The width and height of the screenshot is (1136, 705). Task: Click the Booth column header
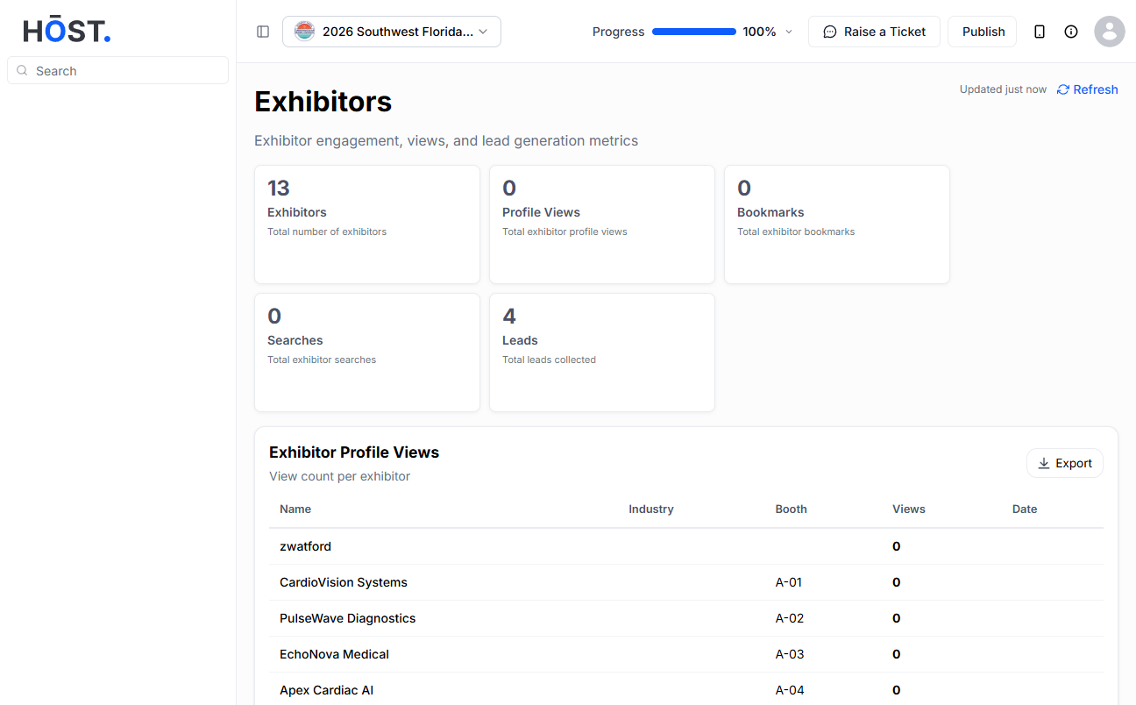pos(792,509)
